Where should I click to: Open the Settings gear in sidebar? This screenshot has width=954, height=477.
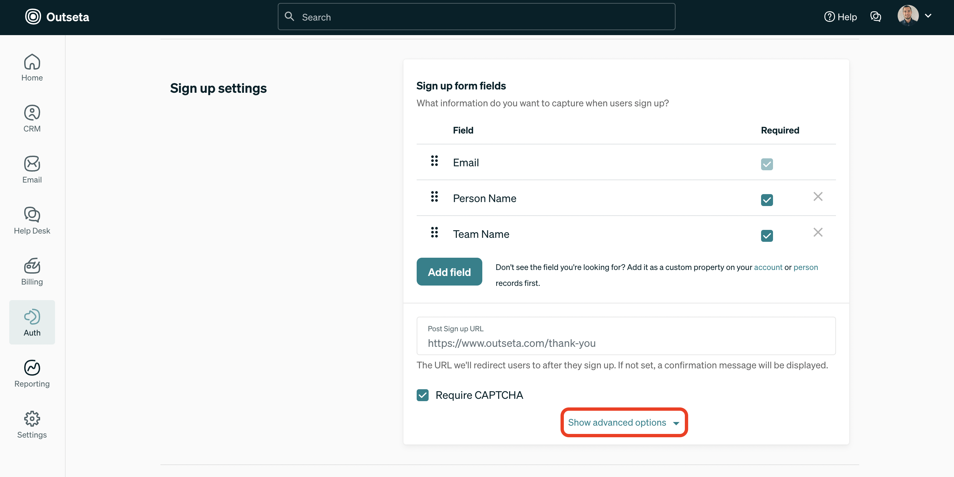(32, 424)
